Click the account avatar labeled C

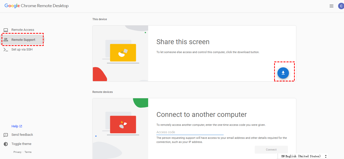[341, 6]
